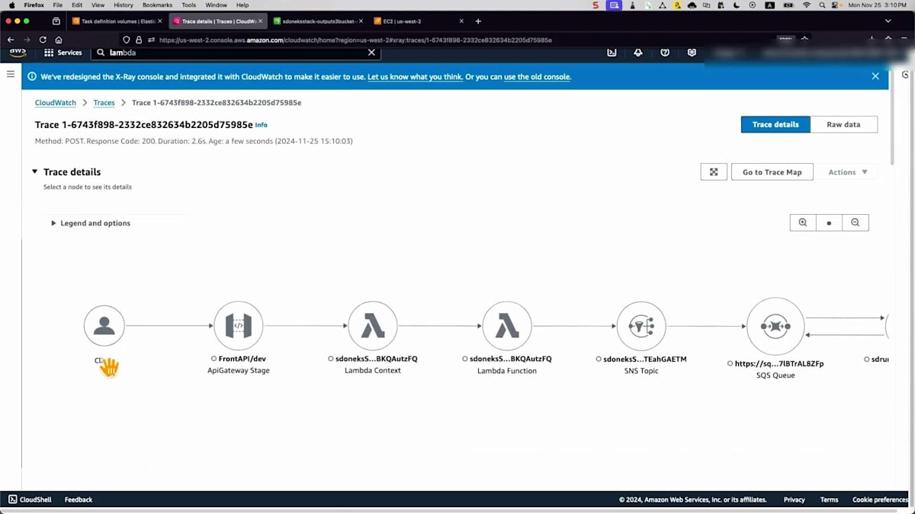Screen dimensions: 915x514
Task: Open Cookie preferences in footer
Action: click(x=880, y=500)
